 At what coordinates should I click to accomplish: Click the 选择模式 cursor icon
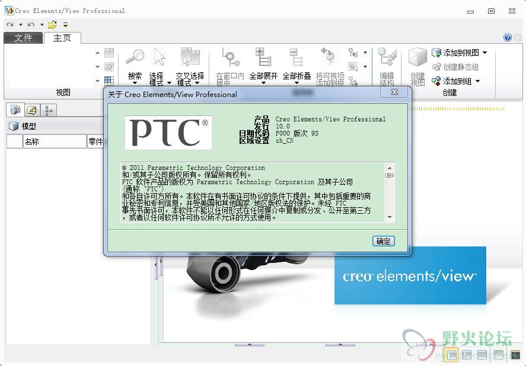pyautogui.click(x=160, y=57)
